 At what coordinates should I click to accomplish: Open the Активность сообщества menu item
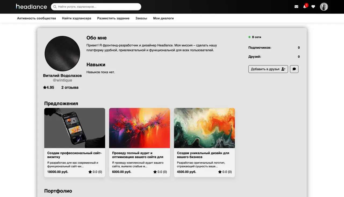tap(37, 18)
